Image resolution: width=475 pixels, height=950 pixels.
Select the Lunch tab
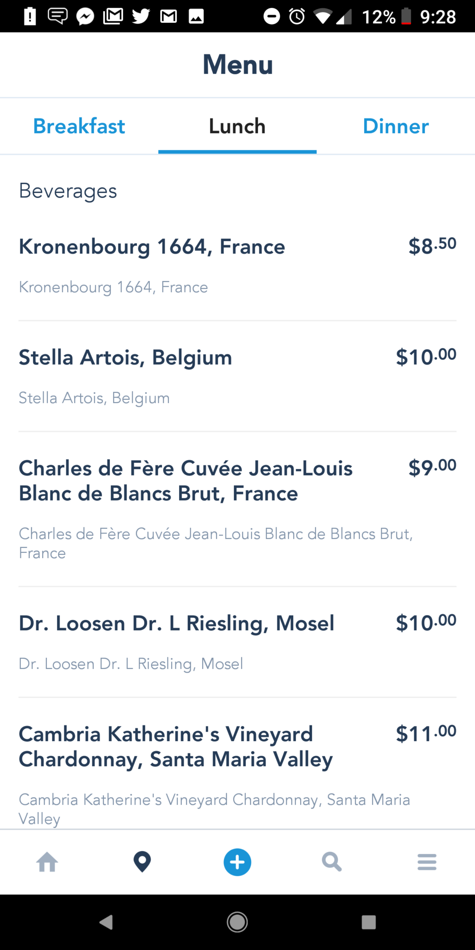[x=237, y=126]
